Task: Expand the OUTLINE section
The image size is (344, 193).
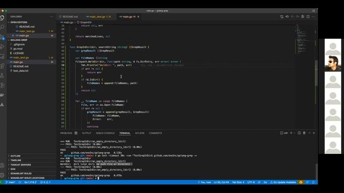Action: [16, 156]
